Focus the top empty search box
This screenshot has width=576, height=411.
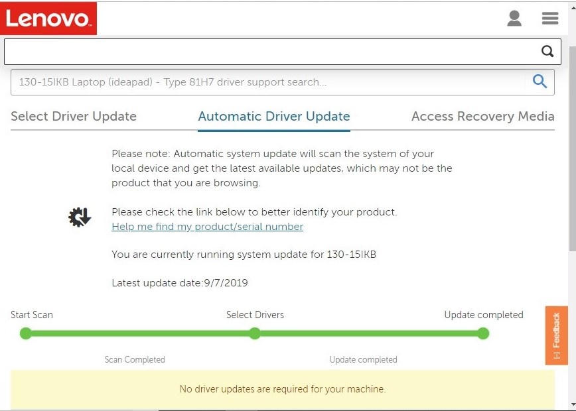(283, 52)
